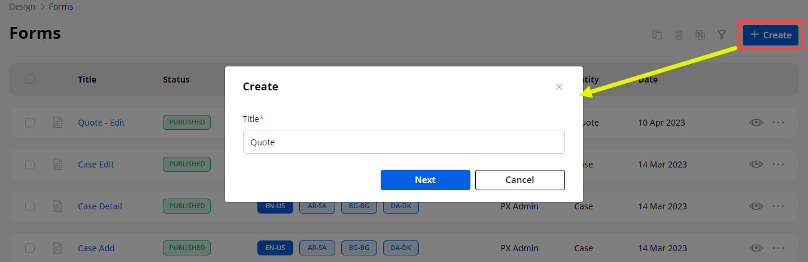
Task: Click the trash delete icon in toolbar
Action: coord(679,35)
